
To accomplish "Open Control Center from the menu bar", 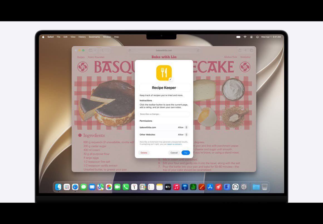I will tap(252, 37).
